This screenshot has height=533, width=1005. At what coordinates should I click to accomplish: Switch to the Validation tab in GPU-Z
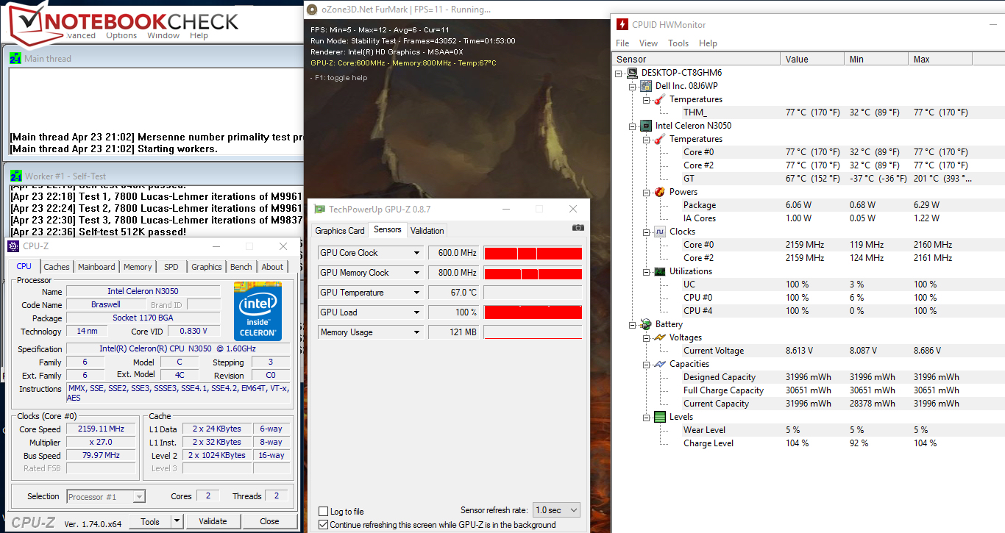[427, 230]
